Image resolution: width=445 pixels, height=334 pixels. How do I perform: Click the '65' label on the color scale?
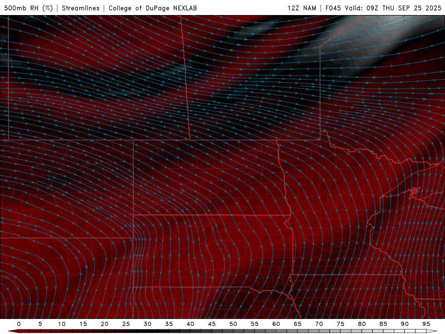pos(298,324)
